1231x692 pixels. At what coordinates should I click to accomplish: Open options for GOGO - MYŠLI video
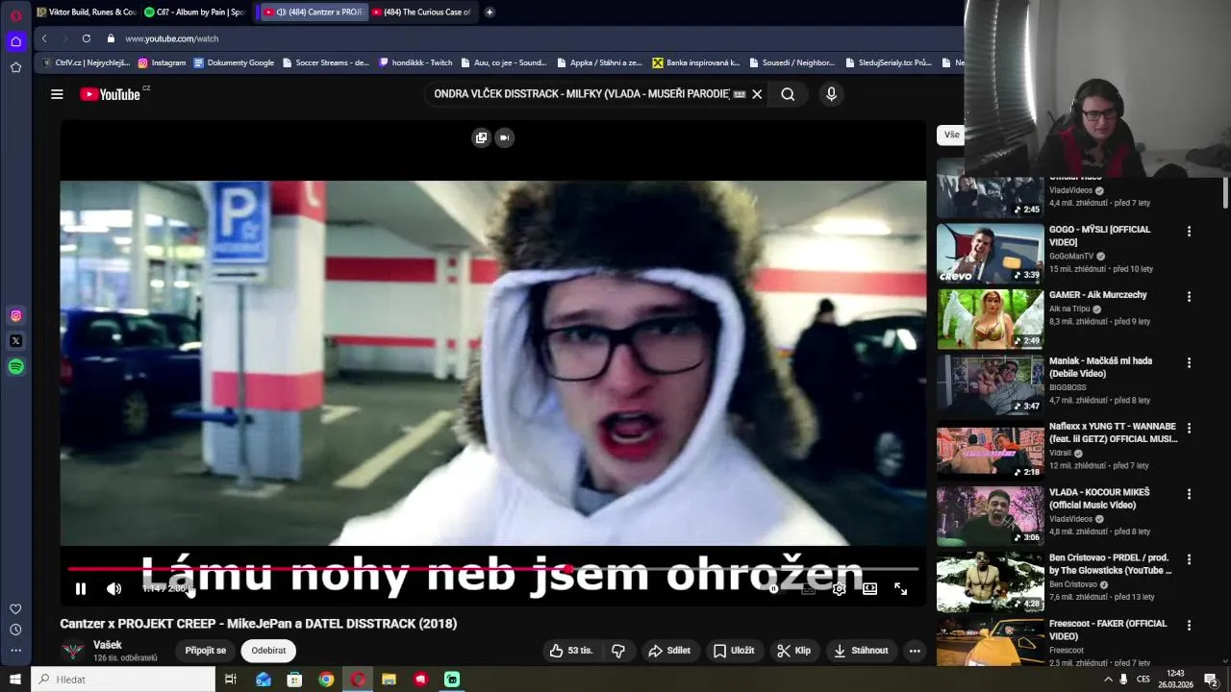(x=1189, y=232)
